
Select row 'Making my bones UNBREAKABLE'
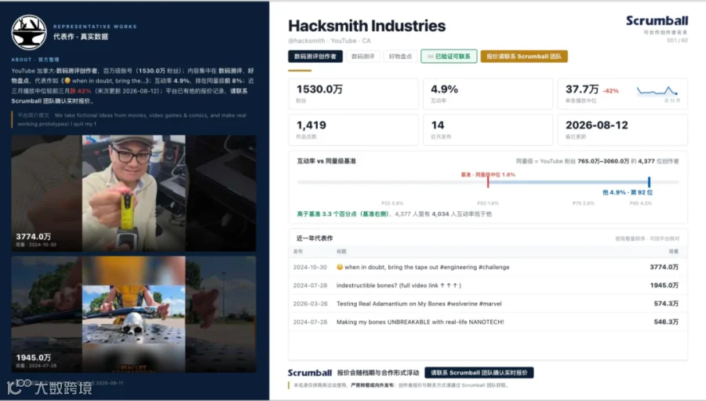488,322
